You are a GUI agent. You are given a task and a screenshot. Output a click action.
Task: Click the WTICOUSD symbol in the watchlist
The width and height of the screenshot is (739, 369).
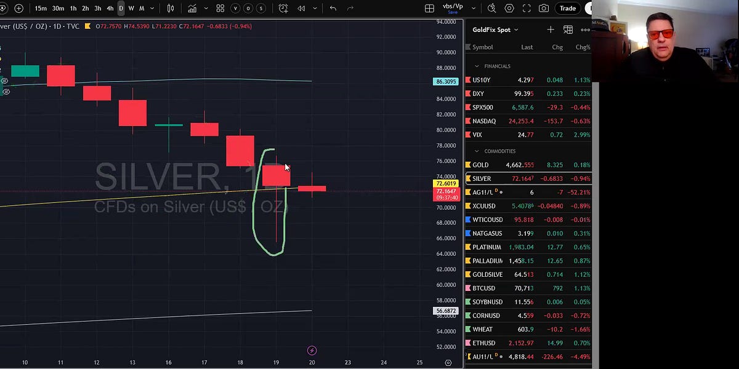point(488,220)
